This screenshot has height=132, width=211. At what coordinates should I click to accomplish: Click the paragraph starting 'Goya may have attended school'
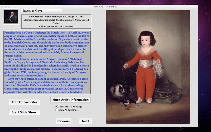(x=46, y=85)
